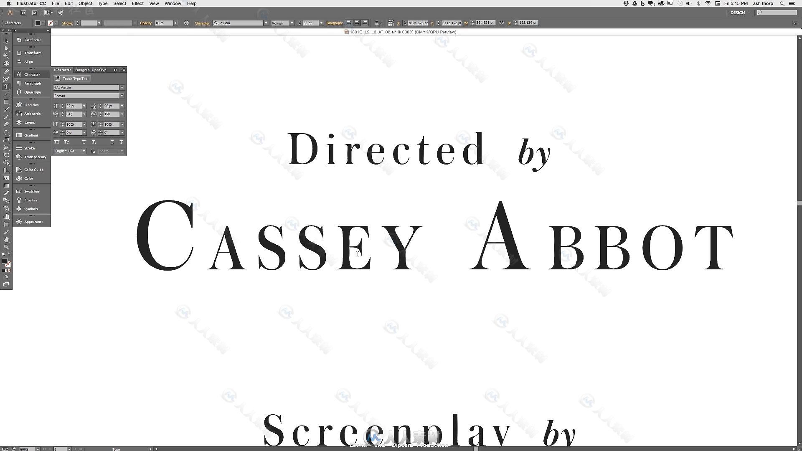Open the Swatches panel
Image resolution: width=802 pixels, height=451 pixels.
pyautogui.click(x=32, y=191)
